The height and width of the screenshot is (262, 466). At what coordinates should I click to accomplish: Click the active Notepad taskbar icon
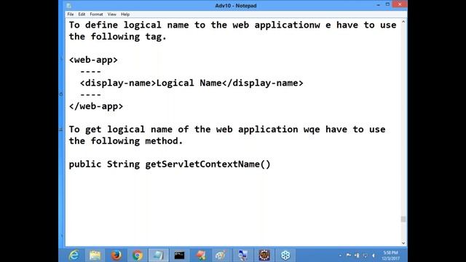coord(159,255)
